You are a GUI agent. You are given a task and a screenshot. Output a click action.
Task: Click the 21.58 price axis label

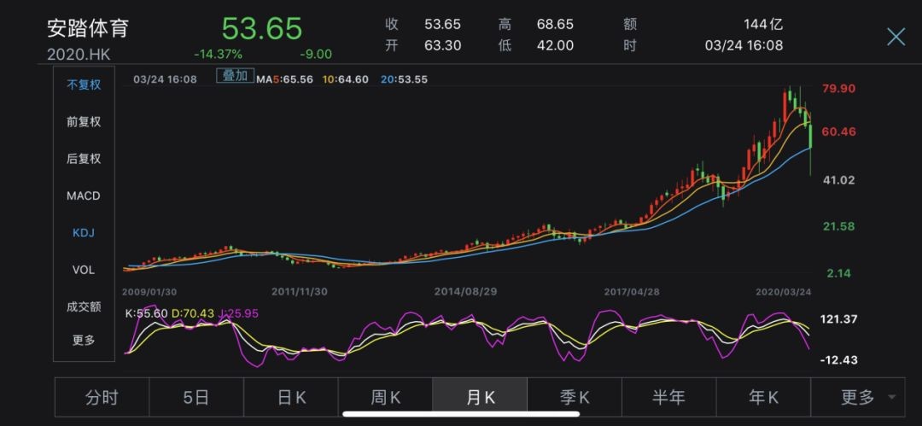(838, 226)
